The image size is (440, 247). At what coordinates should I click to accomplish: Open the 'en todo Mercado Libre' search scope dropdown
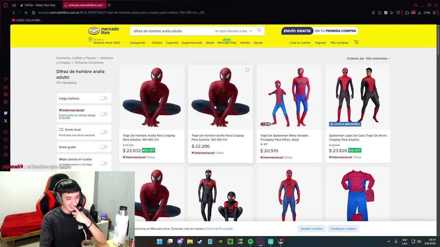coord(233,31)
